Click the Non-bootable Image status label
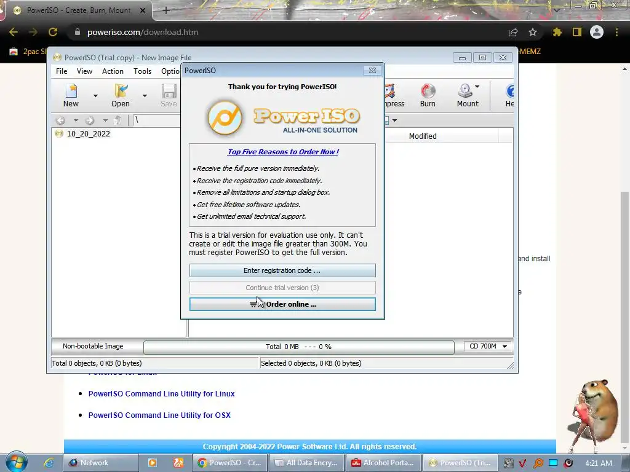The image size is (630, 472). click(x=93, y=346)
